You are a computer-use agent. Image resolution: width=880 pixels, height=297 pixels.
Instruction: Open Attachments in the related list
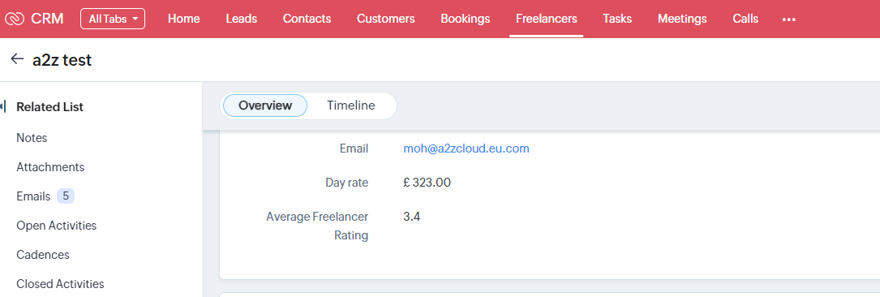50,167
